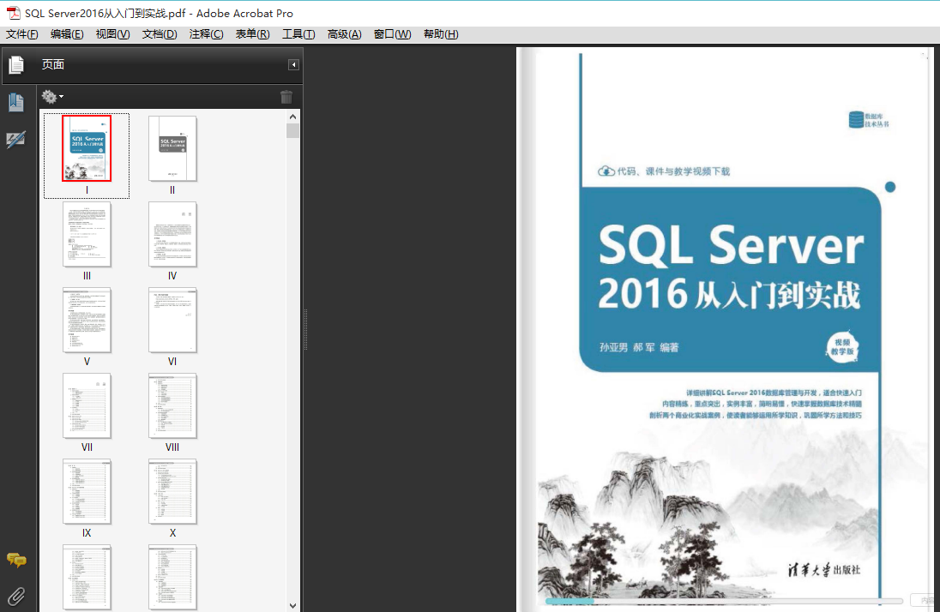Select page IX thumbnail
Image resolution: width=940 pixels, height=612 pixels.
point(87,491)
